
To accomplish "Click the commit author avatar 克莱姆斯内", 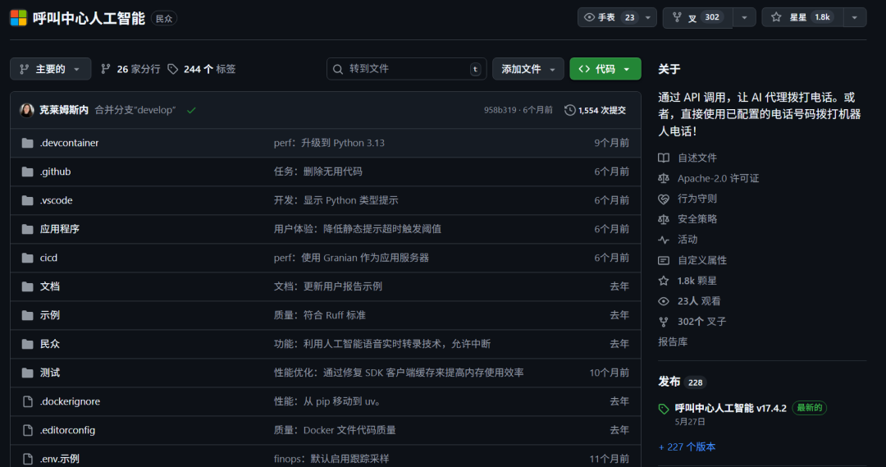I will click(27, 110).
